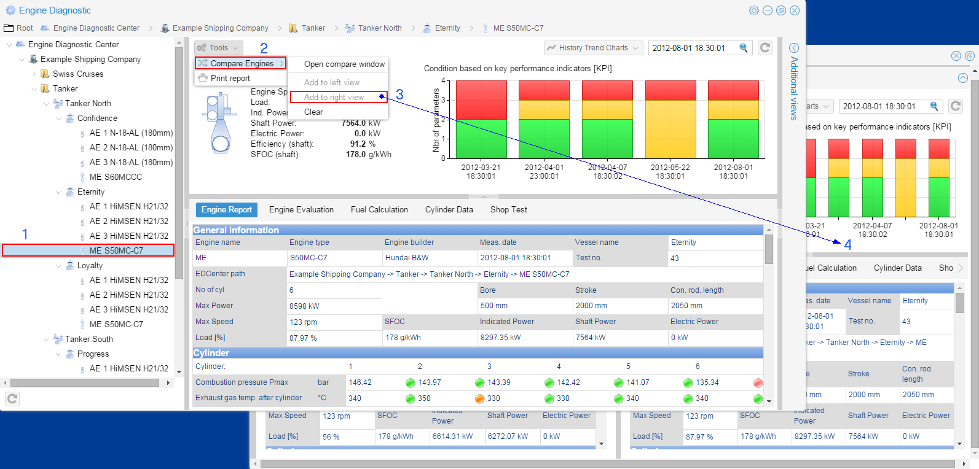
Task: Collapse the Tanker North tree node
Action: 47,103
